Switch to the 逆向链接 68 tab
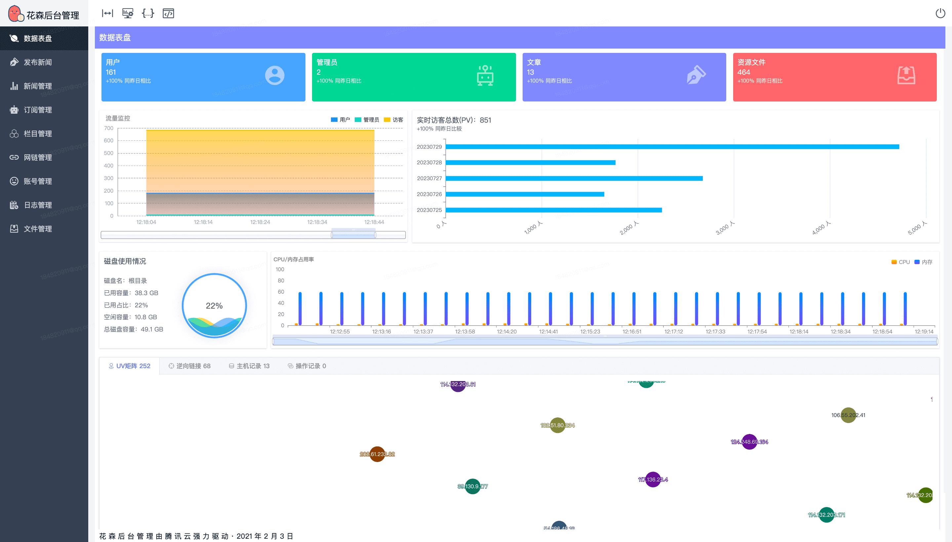This screenshot has width=952, height=542. pyautogui.click(x=189, y=366)
